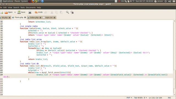
Task: Click the scrollbar down arrow
Action: tap(174, 95)
